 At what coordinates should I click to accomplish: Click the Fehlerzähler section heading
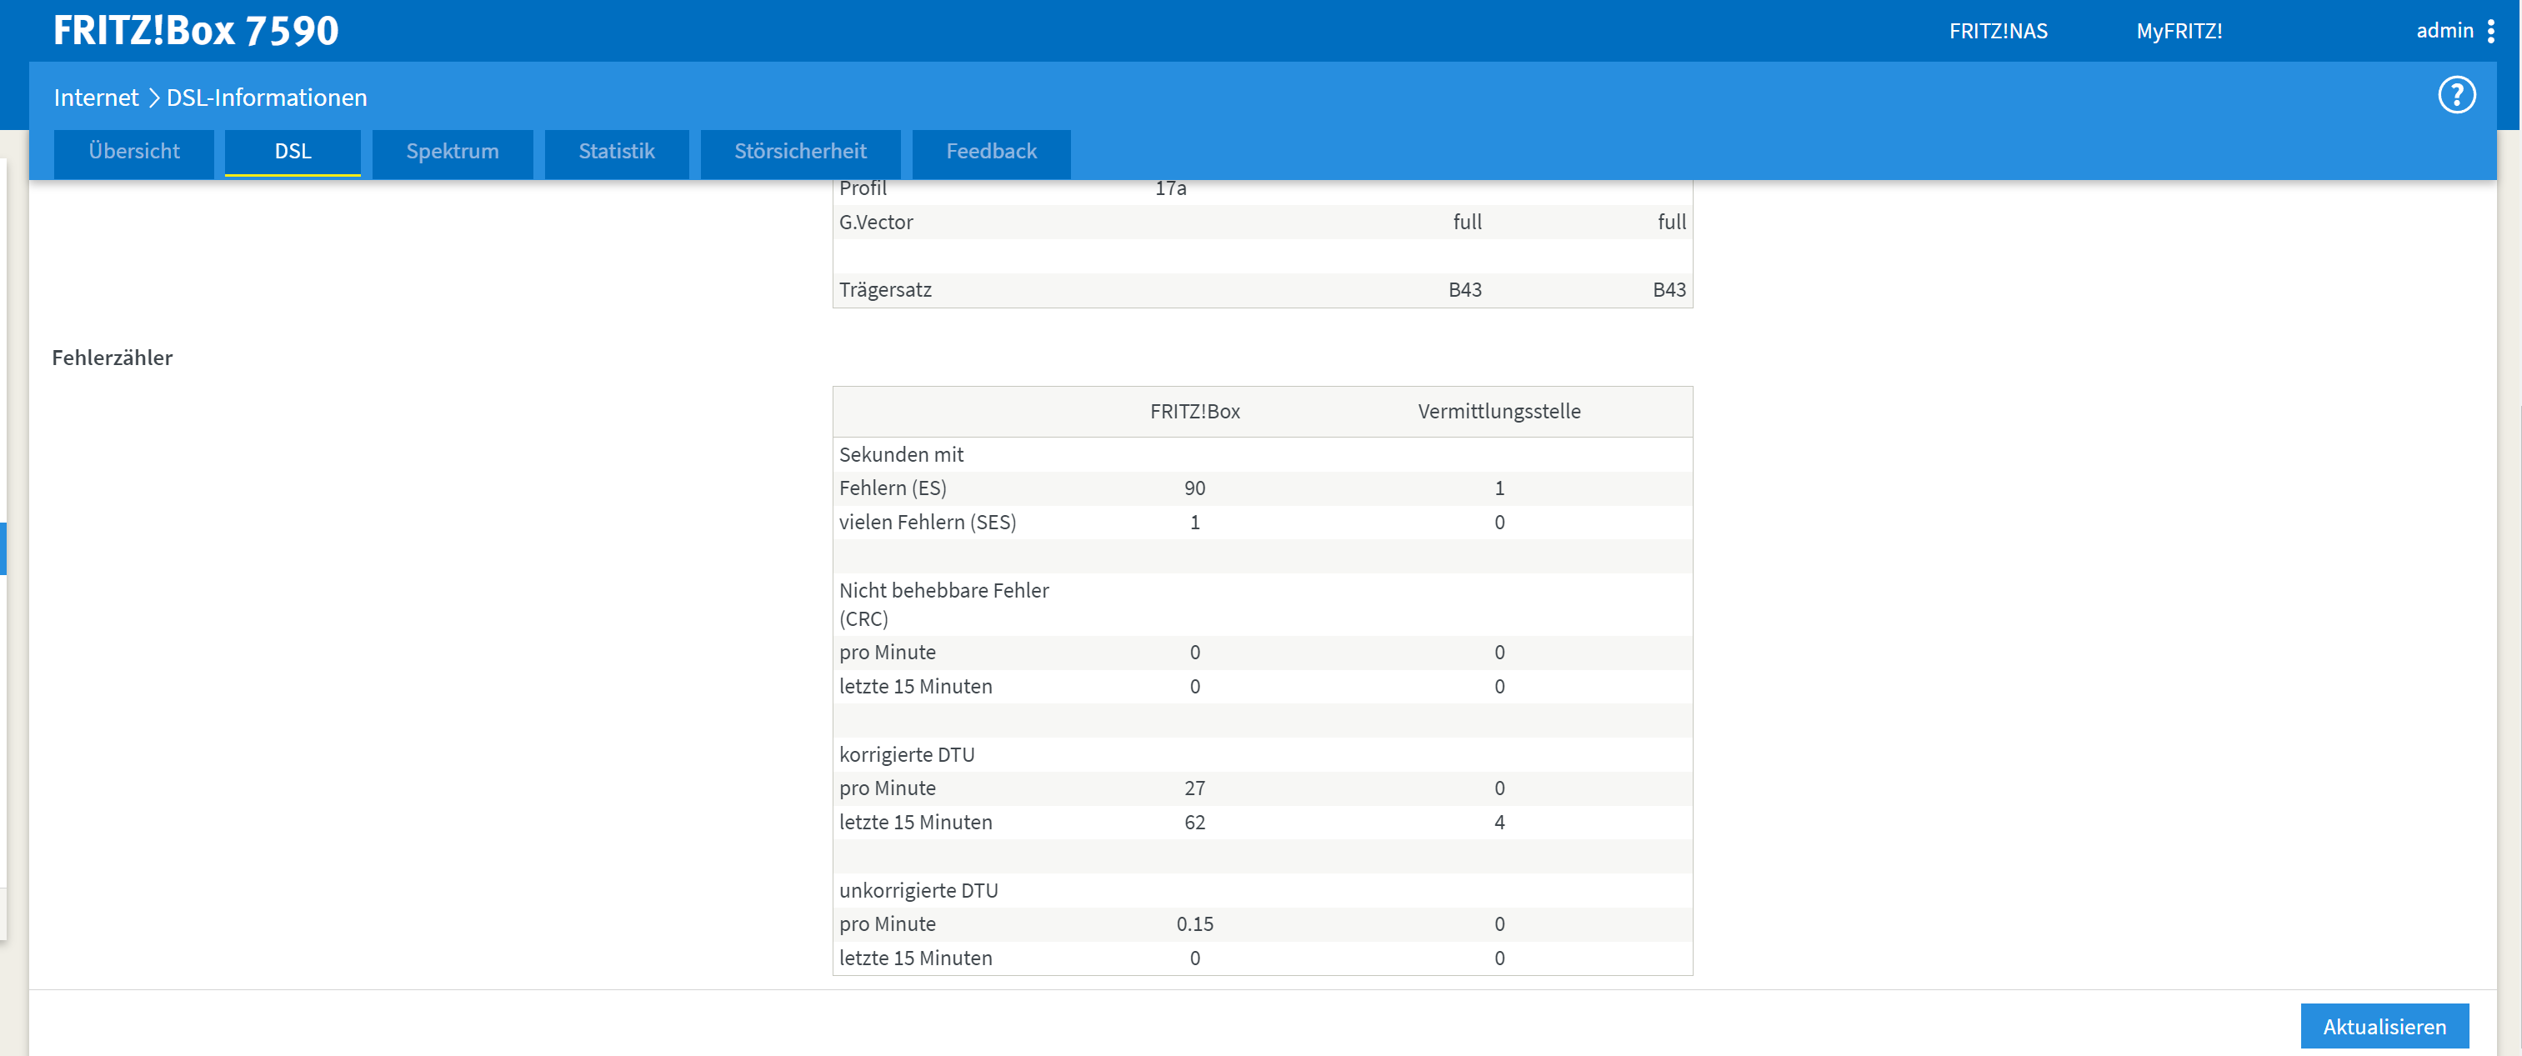(112, 358)
